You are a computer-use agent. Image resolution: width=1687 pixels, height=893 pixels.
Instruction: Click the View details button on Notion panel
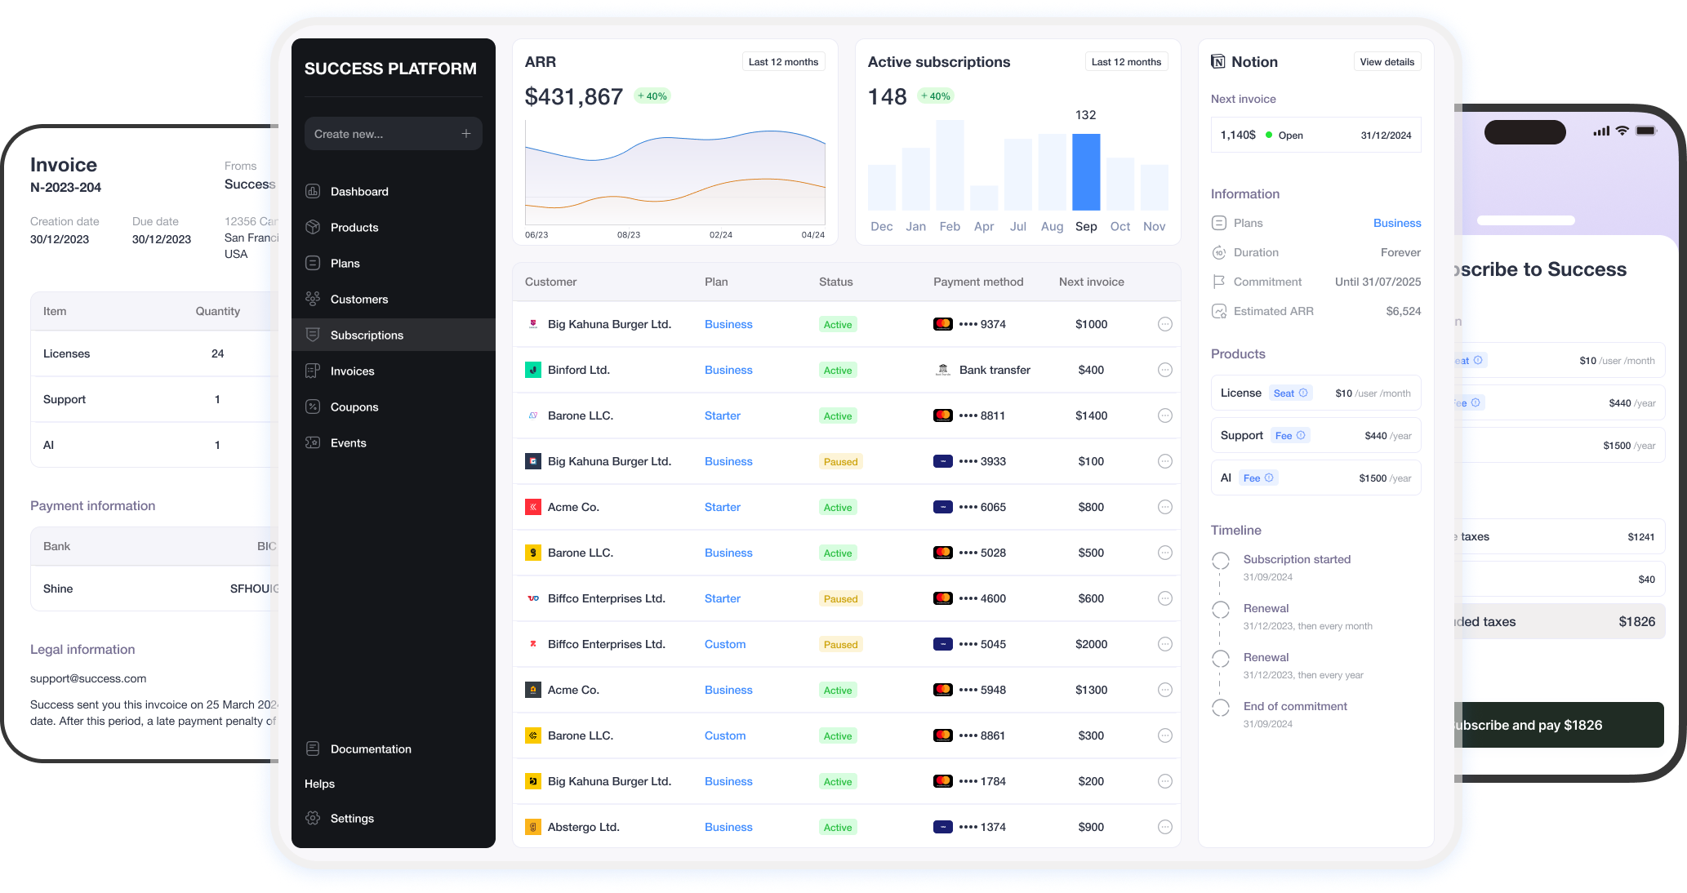[1387, 61]
